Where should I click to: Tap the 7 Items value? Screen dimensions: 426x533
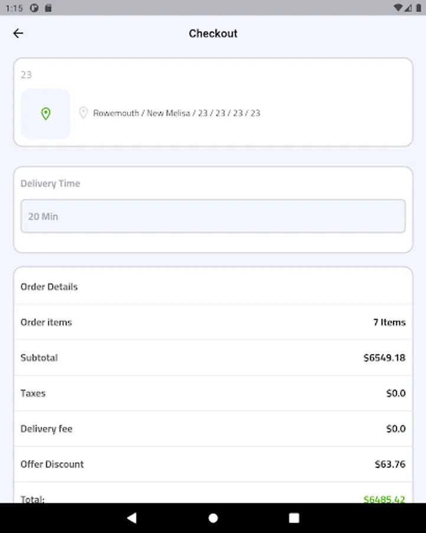pyautogui.click(x=389, y=322)
